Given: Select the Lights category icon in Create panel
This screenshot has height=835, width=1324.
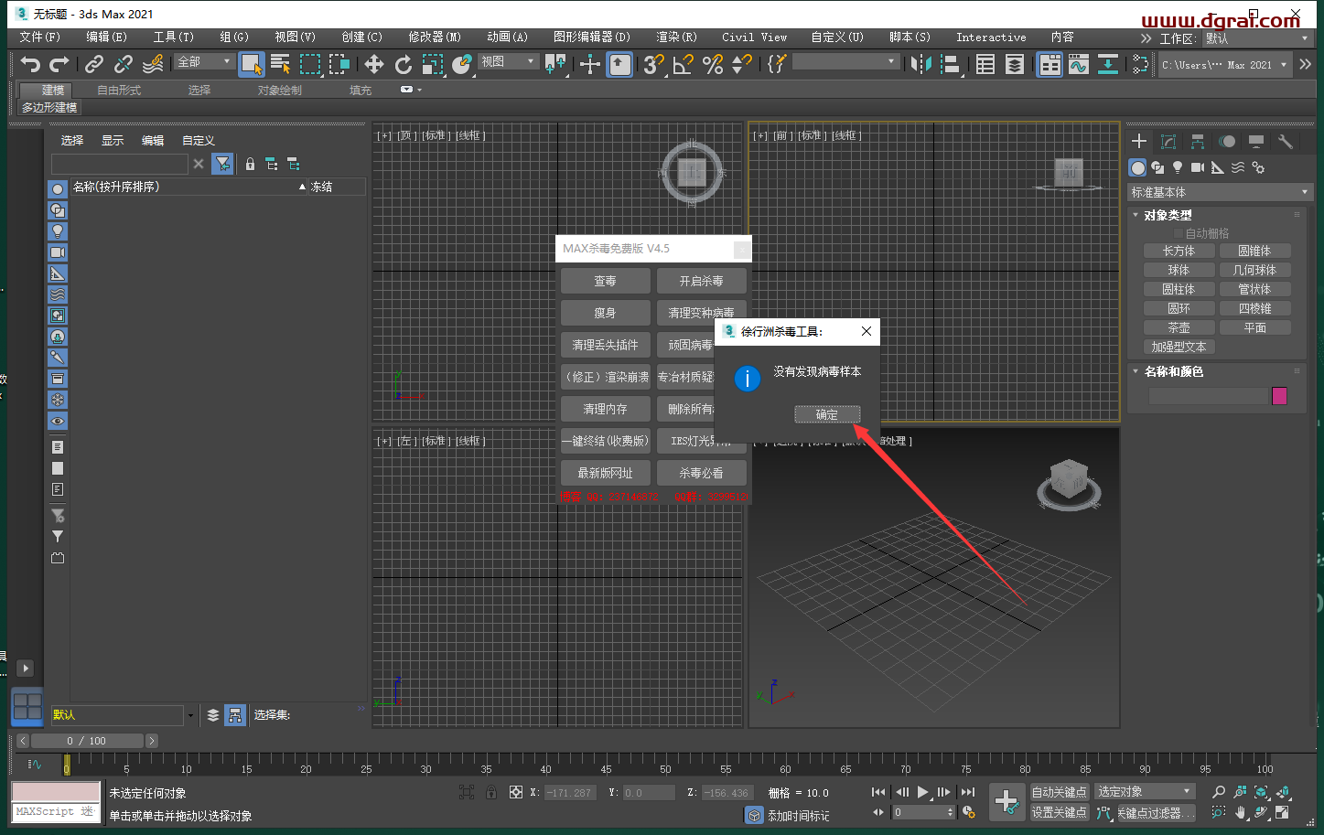Looking at the screenshot, I should (x=1178, y=167).
